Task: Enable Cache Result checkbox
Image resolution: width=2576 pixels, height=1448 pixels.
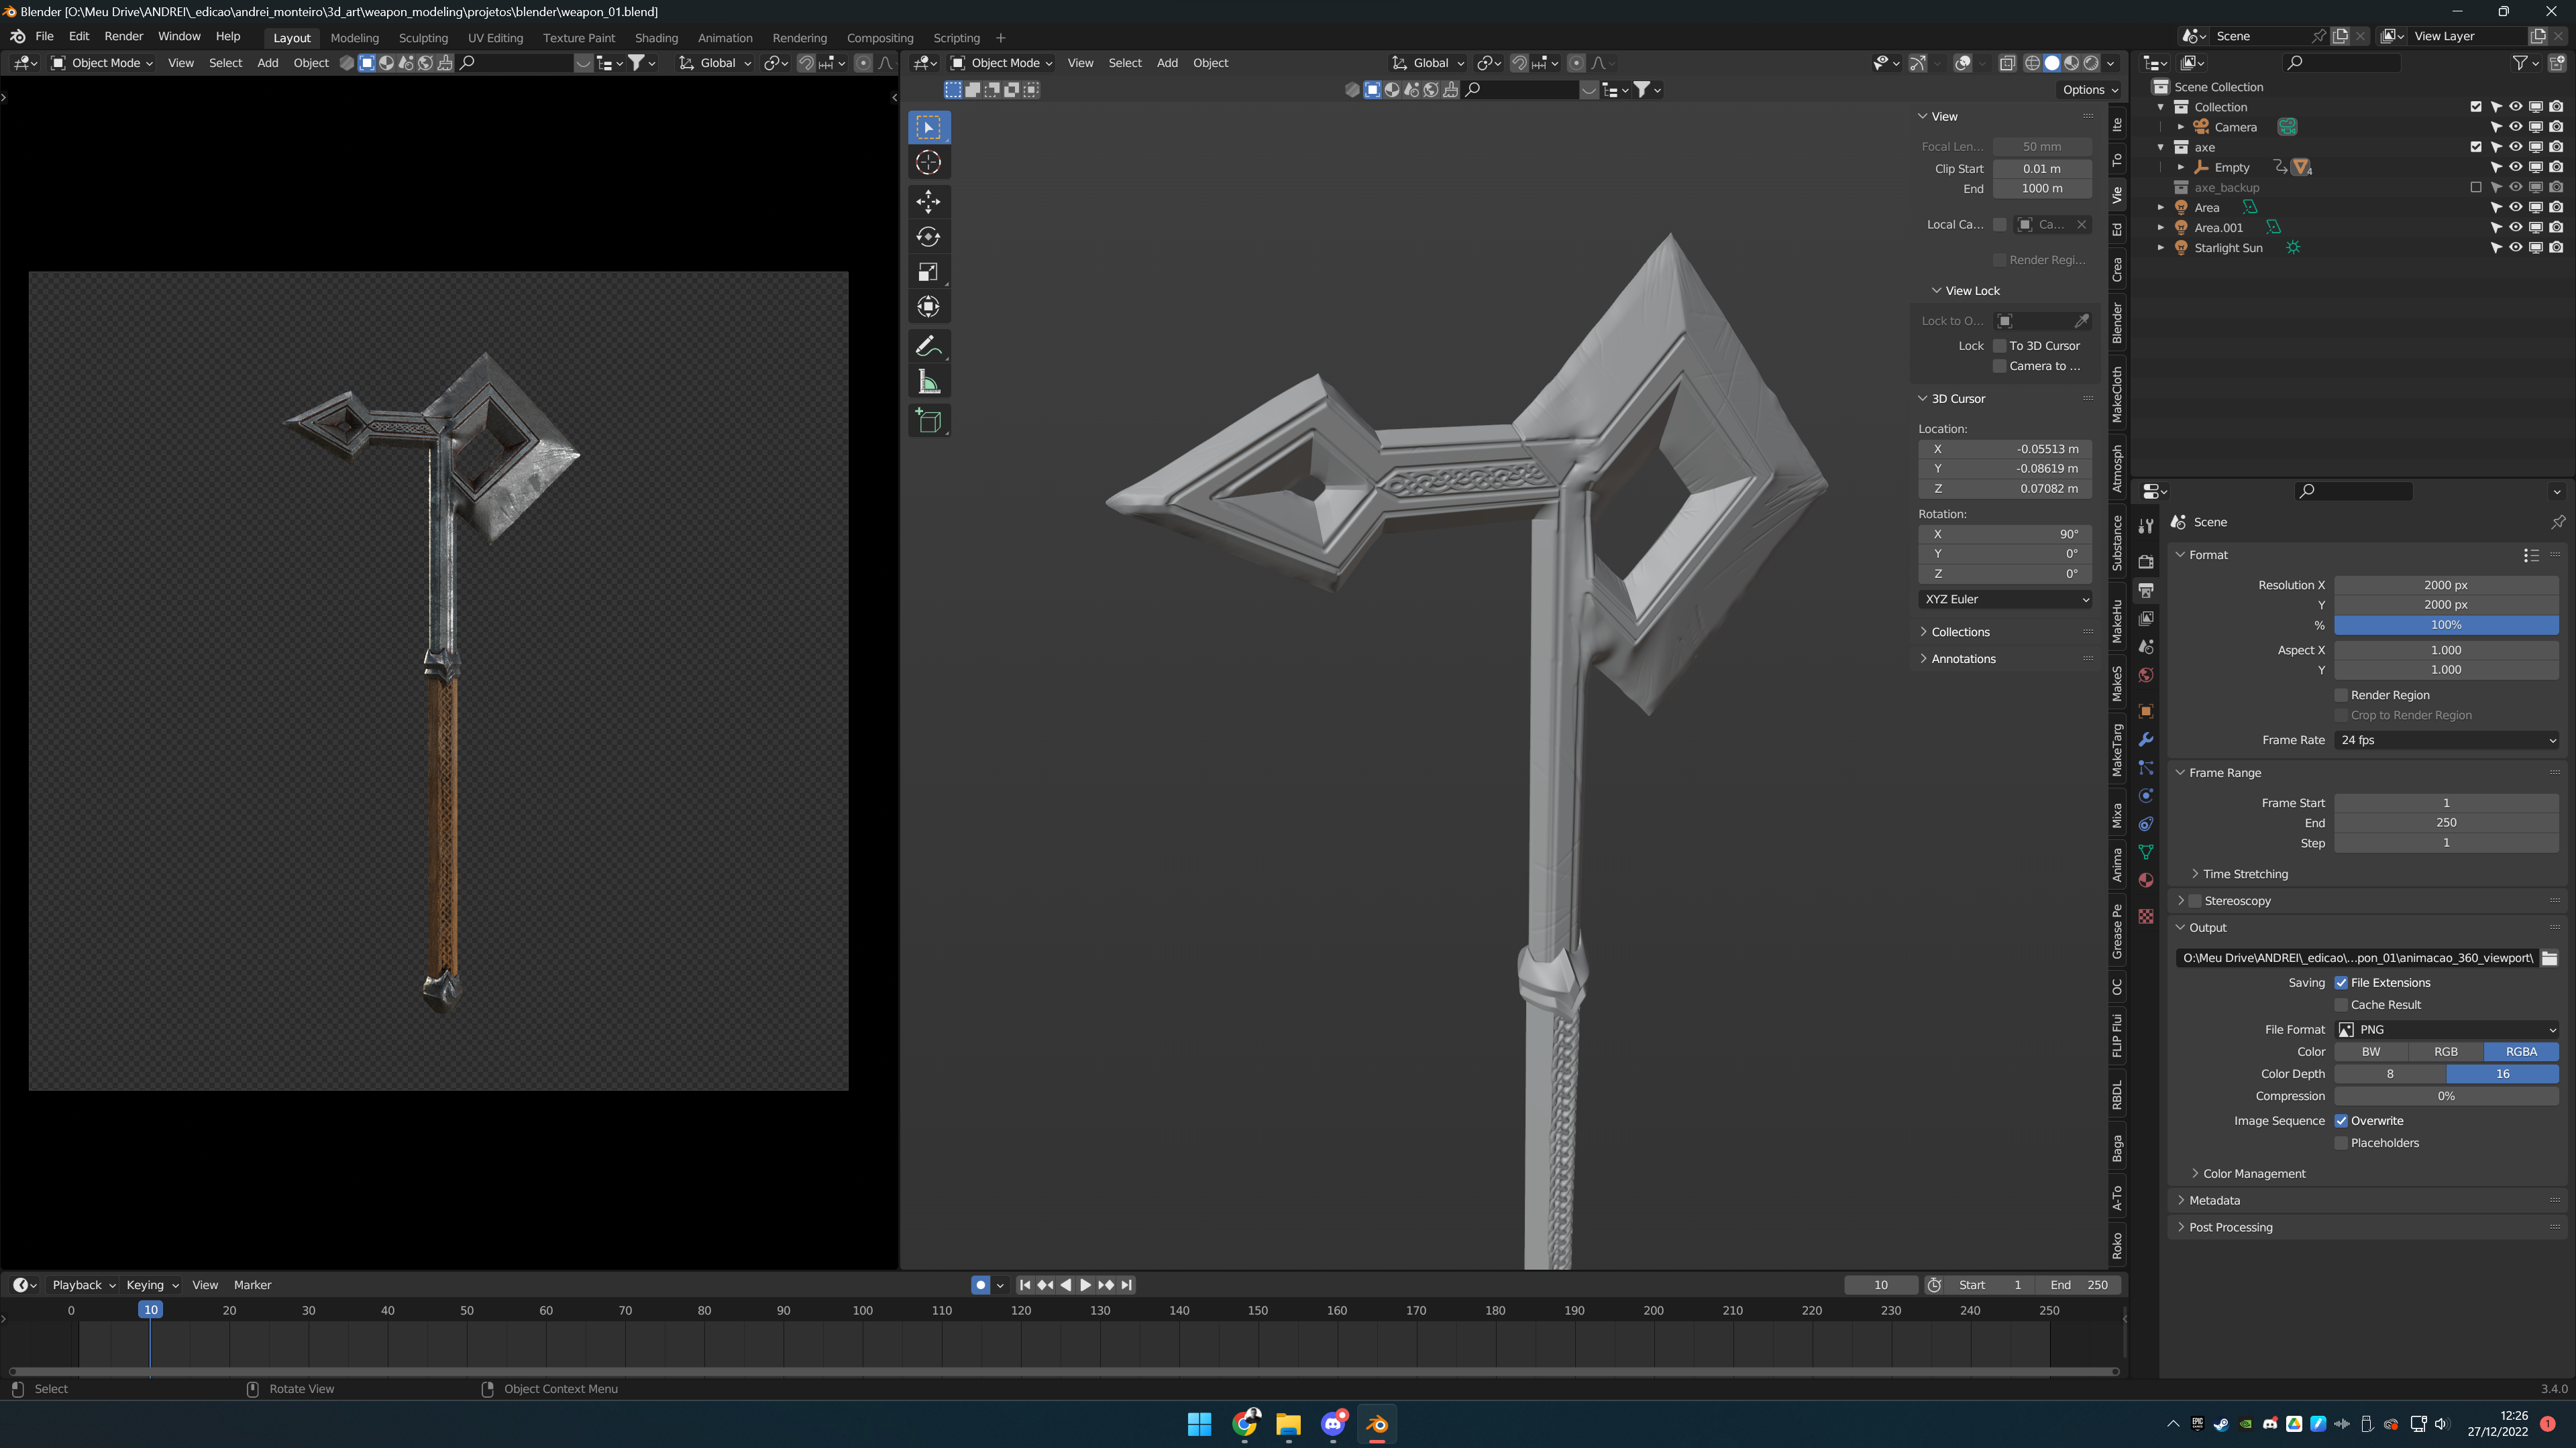Action: tap(2341, 1006)
